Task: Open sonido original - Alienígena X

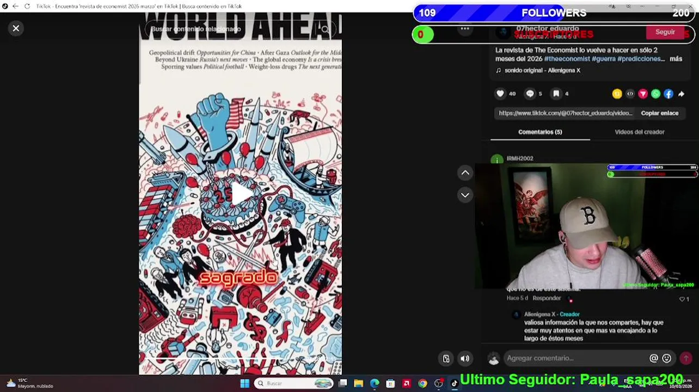Action: (542, 70)
